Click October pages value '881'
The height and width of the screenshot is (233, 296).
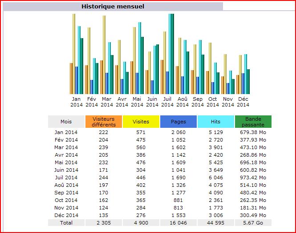[178, 200]
